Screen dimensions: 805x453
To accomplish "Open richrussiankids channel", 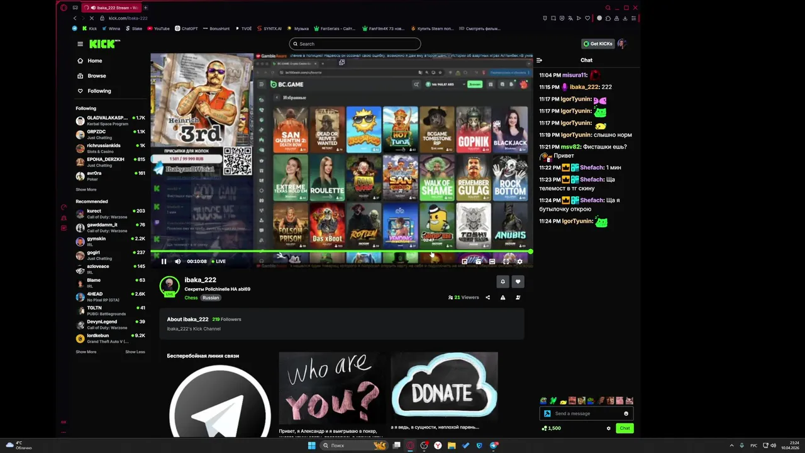I will tap(111, 148).
